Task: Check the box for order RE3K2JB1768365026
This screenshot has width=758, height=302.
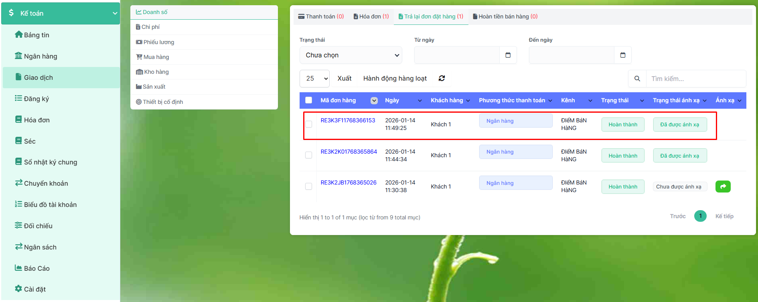Action: (308, 186)
